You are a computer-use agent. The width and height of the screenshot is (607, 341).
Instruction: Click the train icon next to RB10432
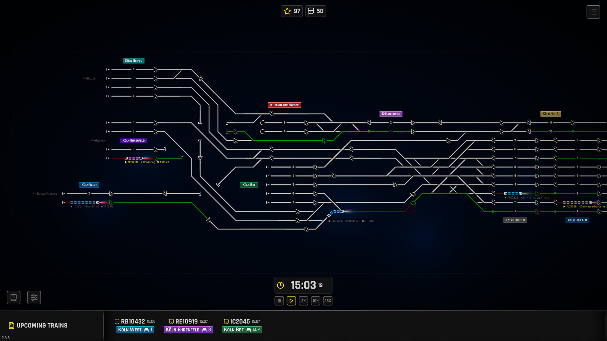tap(117, 321)
